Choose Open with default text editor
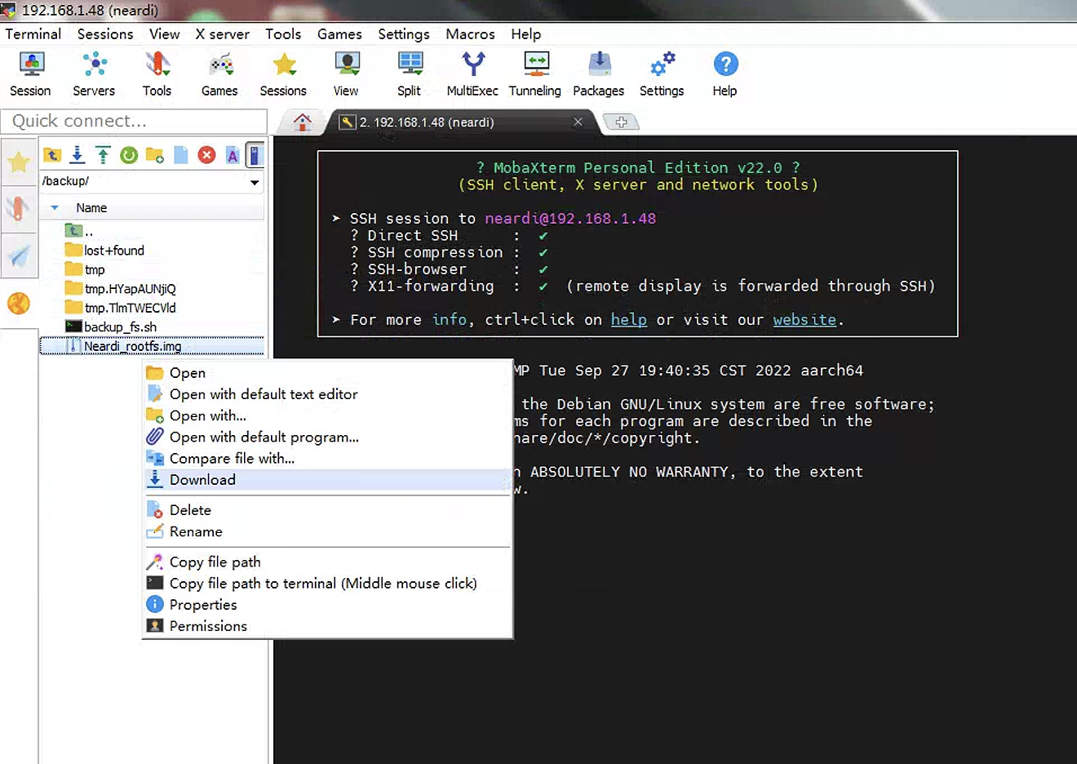Screen dimensions: 1077x764 pyautogui.click(x=327, y=394)
